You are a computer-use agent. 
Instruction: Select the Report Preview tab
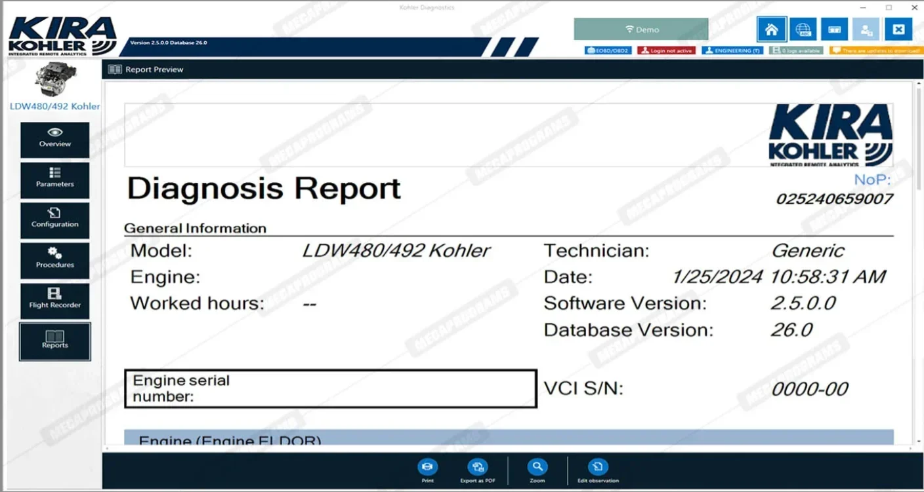(146, 69)
